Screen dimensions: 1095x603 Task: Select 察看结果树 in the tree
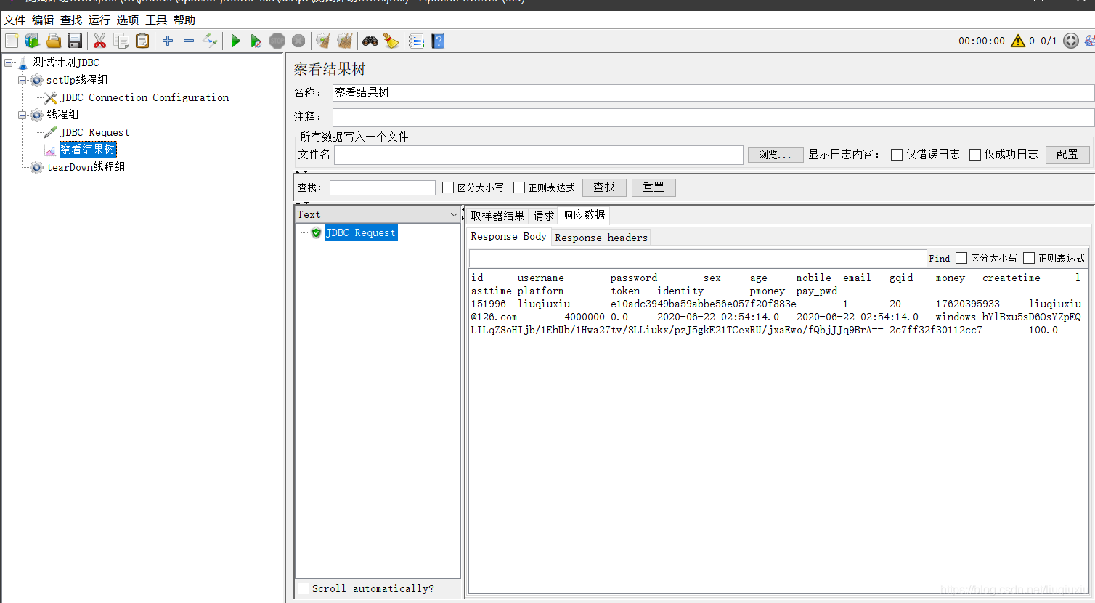tap(87, 150)
